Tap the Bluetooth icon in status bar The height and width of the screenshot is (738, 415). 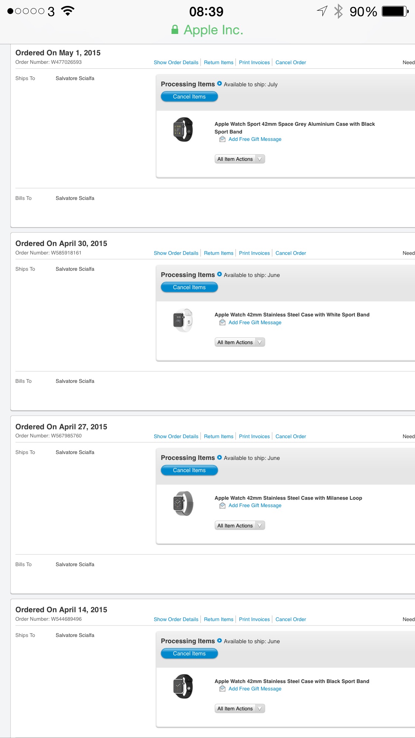[338, 11]
